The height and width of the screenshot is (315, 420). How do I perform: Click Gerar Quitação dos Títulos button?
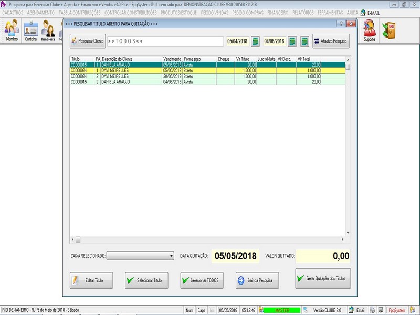(323, 279)
